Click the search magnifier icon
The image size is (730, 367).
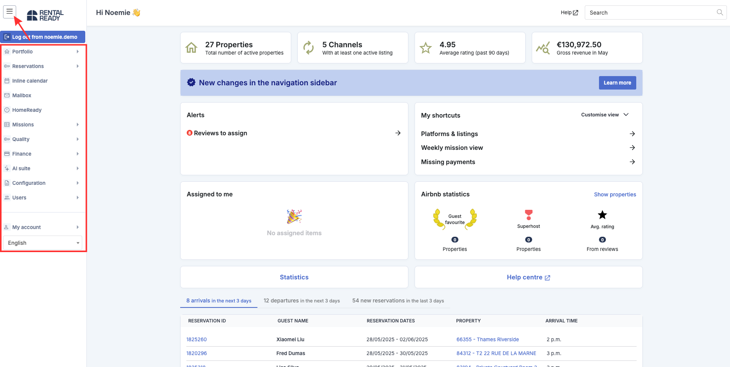click(720, 12)
